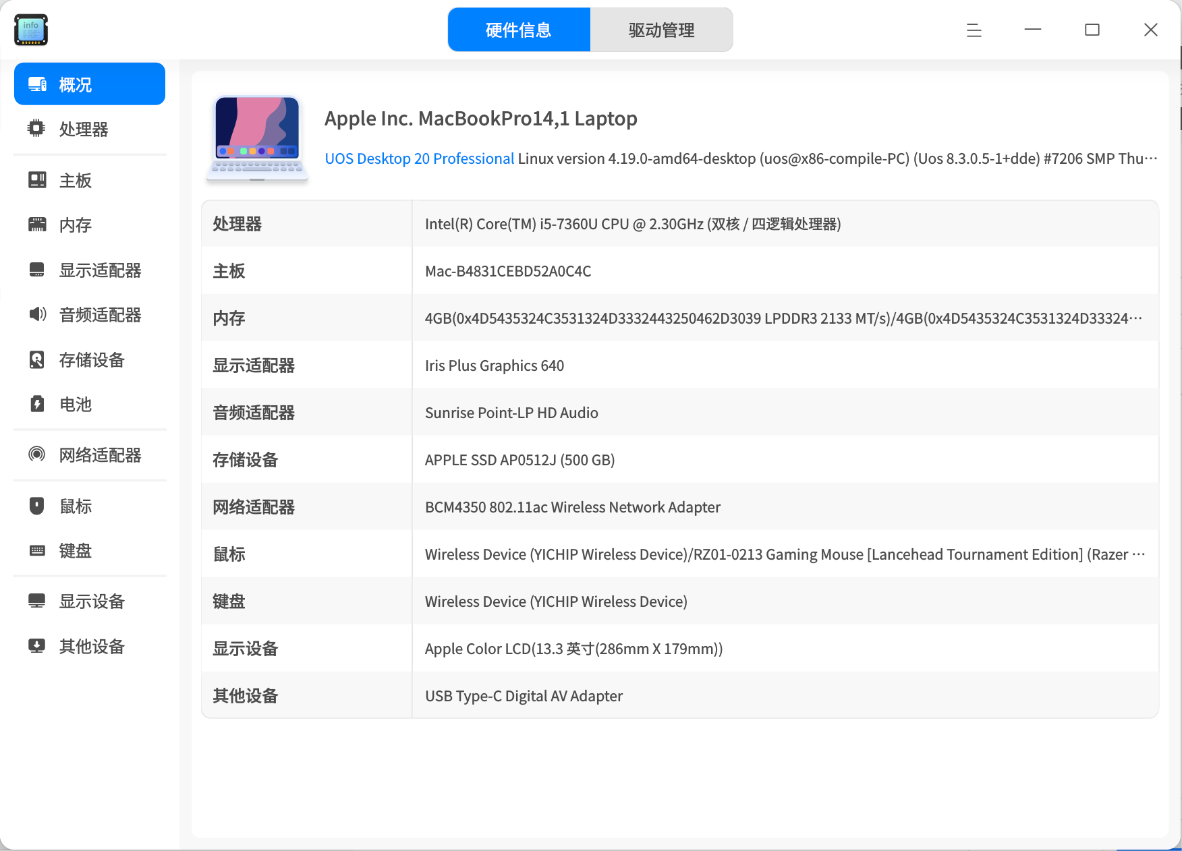Switch to the 驱动管理 tab
Screen dimensions: 1182x851
pos(661,30)
